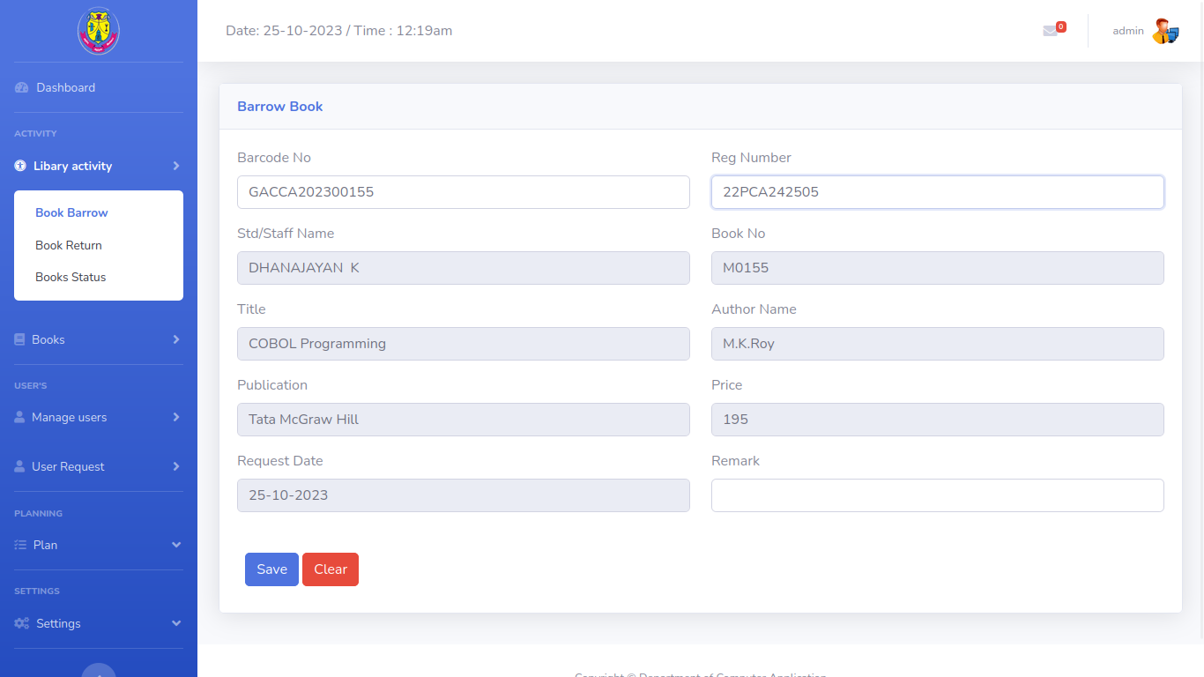Click the Price field showing 195

pos(938,420)
